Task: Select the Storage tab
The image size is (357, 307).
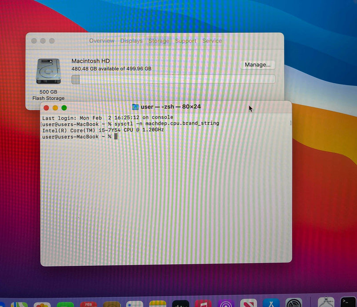Action: coord(159,41)
